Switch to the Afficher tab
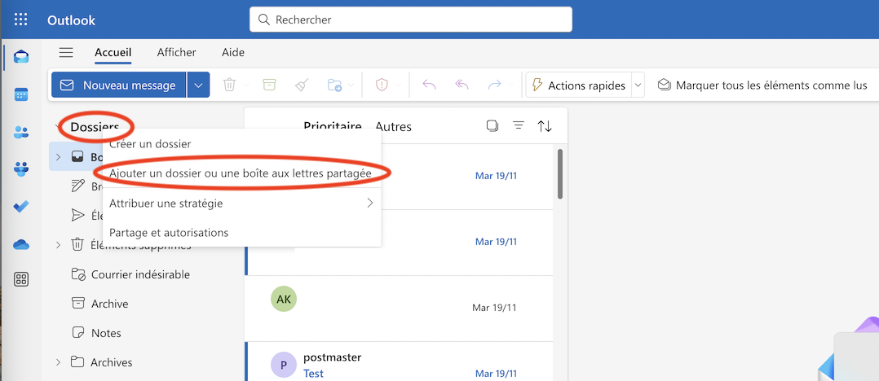Image resolution: width=879 pixels, height=381 pixels. coord(176,52)
